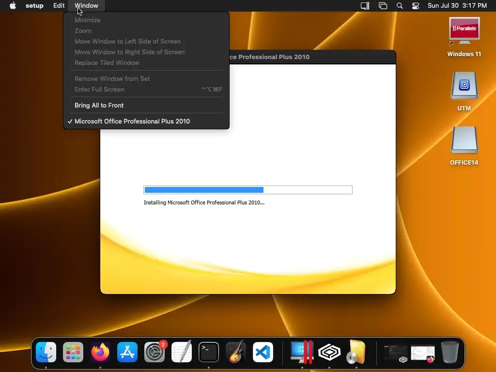Click Move Window to Right Side of Screen
This screenshot has width=496, height=372.
pyautogui.click(x=146, y=52)
